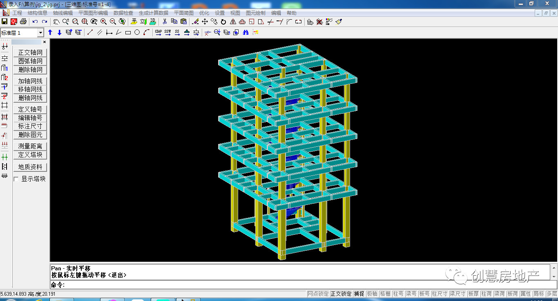
Task: Click the Cut scissors icon
Action: coord(165,21)
